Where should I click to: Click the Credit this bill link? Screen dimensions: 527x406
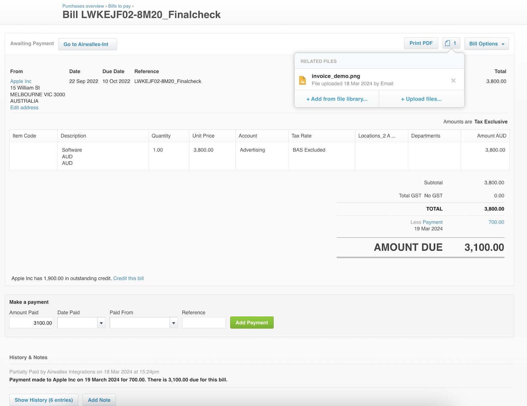tap(128, 278)
